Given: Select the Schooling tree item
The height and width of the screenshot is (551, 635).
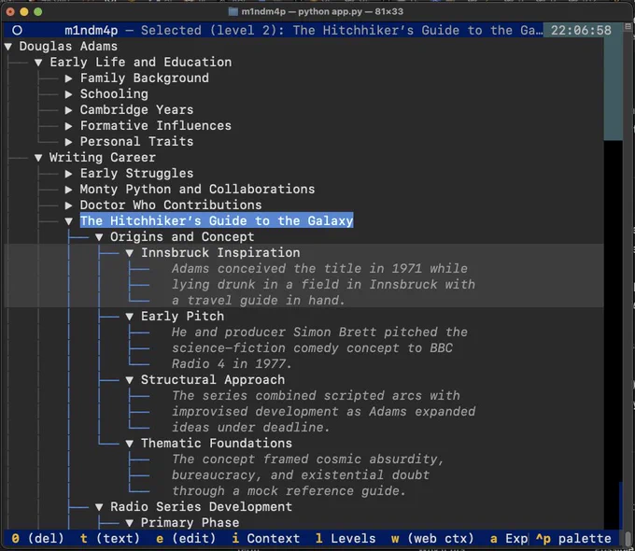Looking at the screenshot, I should tap(113, 93).
